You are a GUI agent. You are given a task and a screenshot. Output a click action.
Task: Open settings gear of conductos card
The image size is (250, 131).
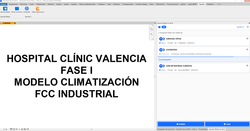247,50
